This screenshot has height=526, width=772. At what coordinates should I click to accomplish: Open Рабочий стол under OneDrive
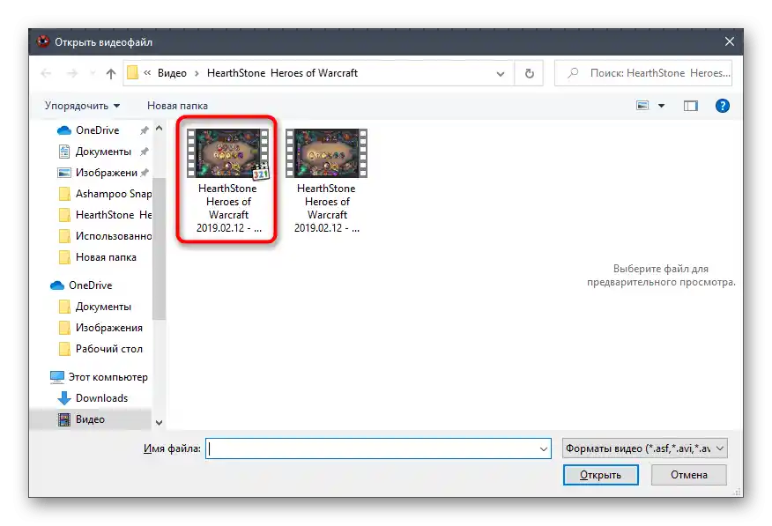(108, 349)
